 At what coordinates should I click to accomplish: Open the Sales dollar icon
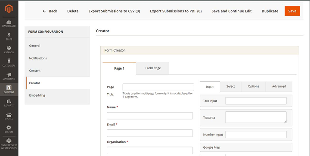9,35
